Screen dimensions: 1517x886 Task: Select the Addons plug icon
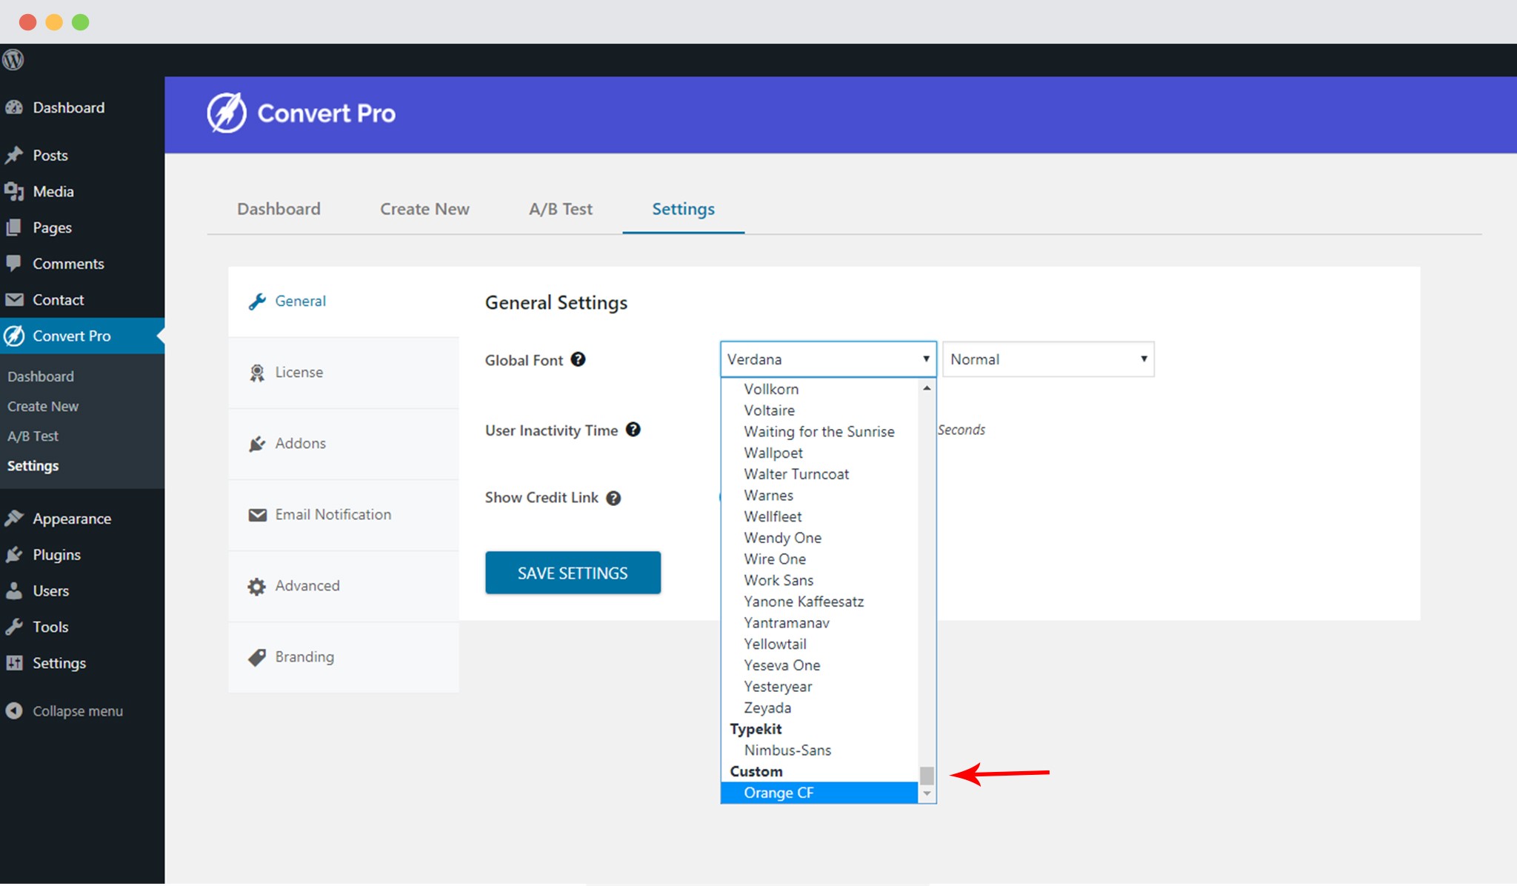(256, 443)
